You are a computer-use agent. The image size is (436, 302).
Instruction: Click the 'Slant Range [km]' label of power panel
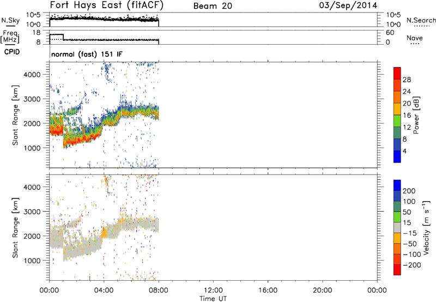coord(15,115)
